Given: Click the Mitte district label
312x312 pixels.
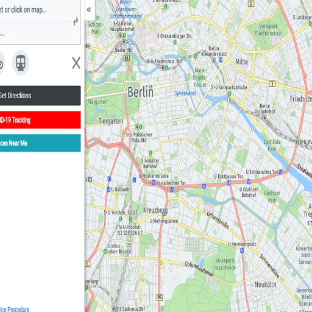Looking at the screenshot, I should coord(241,62).
